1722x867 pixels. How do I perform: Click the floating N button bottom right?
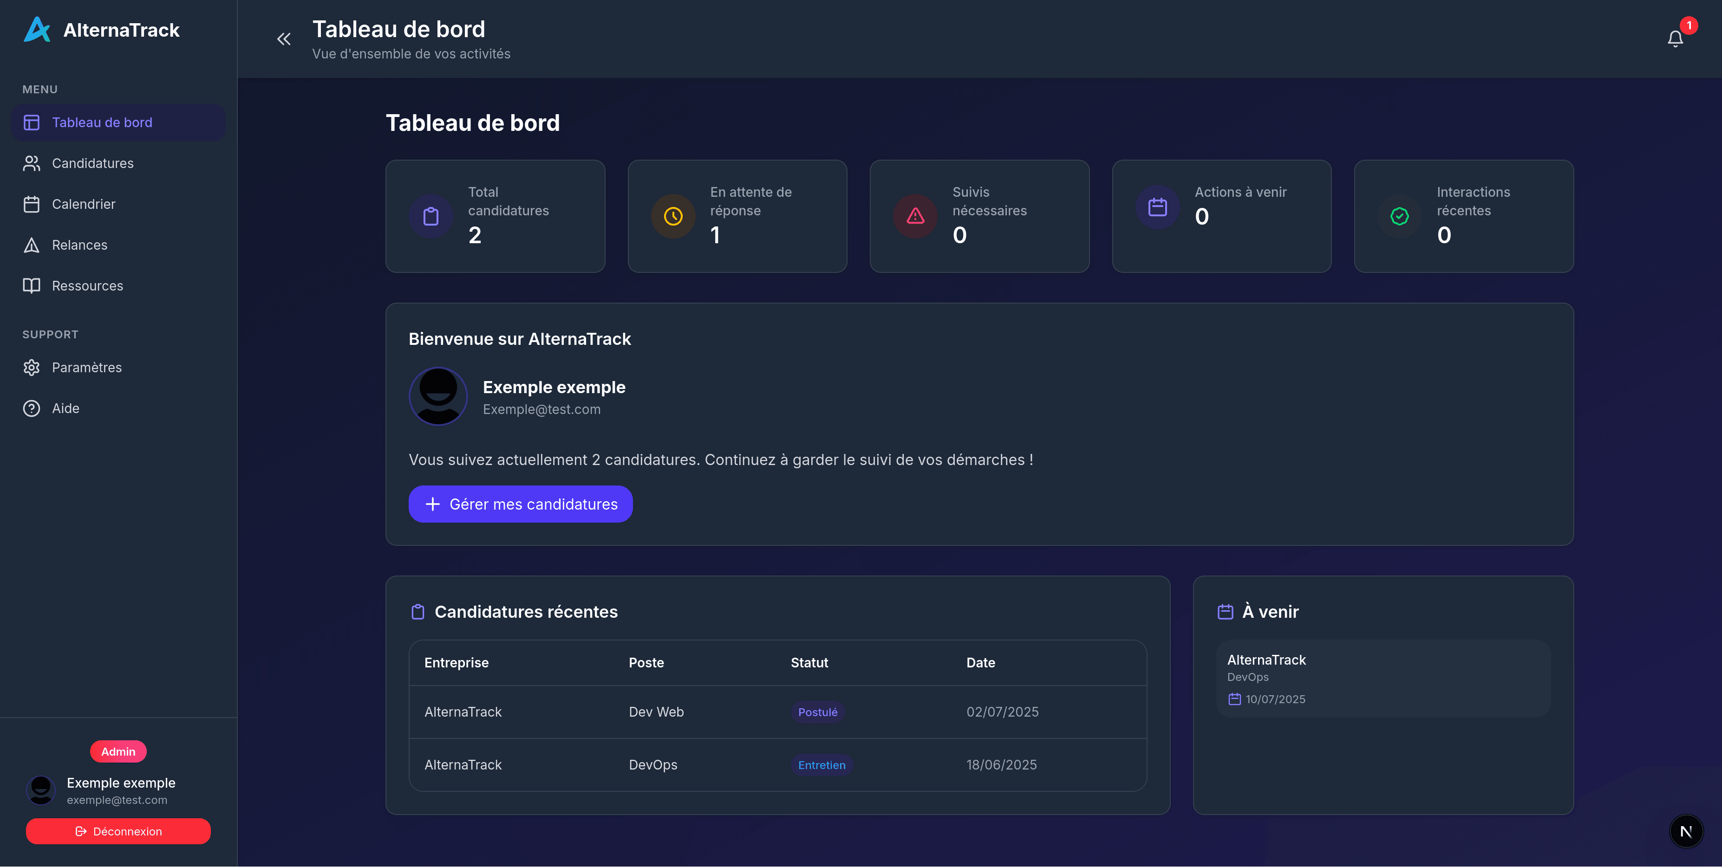coord(1686,831)
